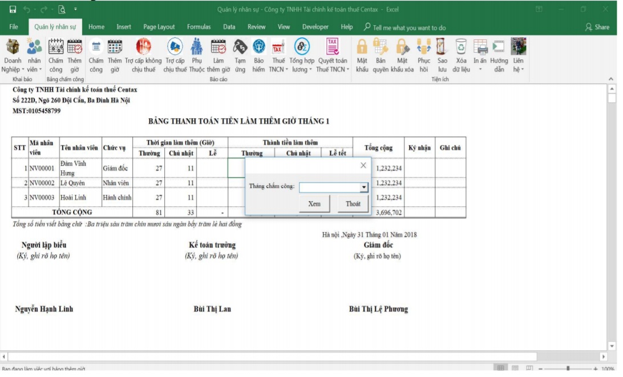
Task: Open the Tạm ứng report
Action: [240, 47]
